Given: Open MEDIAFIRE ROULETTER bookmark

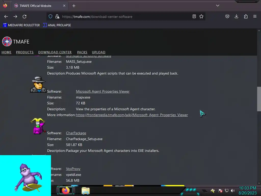Looking at the screenshot, I should pos(21,25).
